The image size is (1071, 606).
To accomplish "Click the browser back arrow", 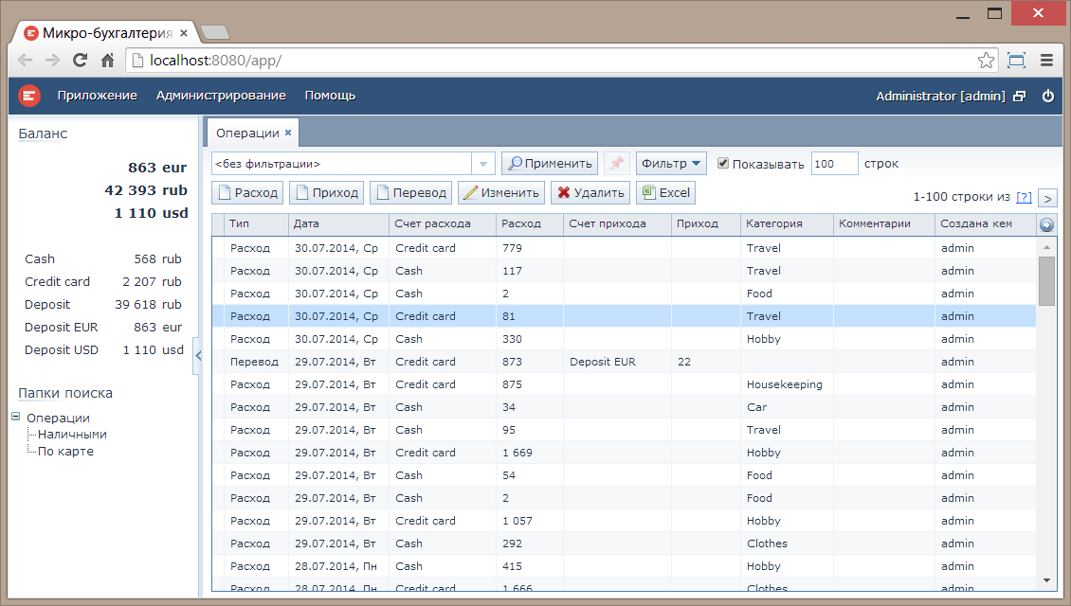I will [26, 60].
